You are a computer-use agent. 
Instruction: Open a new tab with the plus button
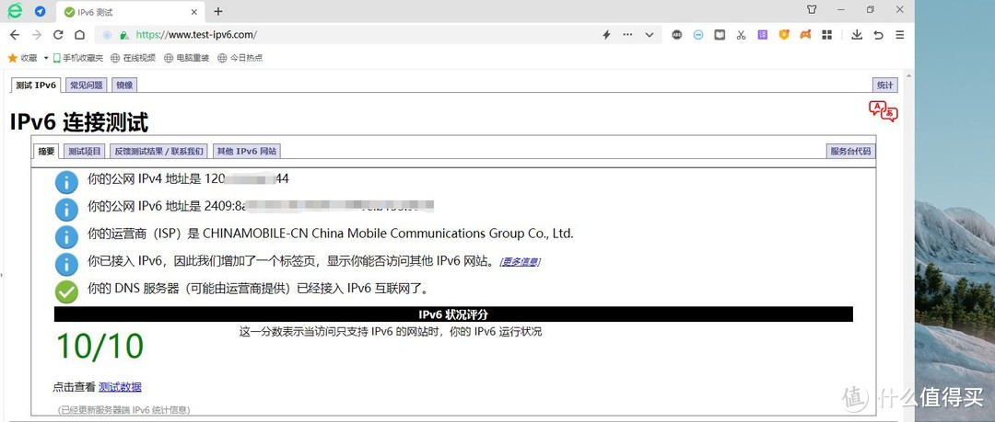click(218, 11)
